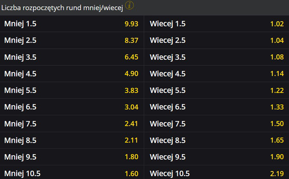Pick Wiecej 8.5 at 1.65
Viewport: 289px width, 179px height.
pyautogui.click(x=216, y=140)
